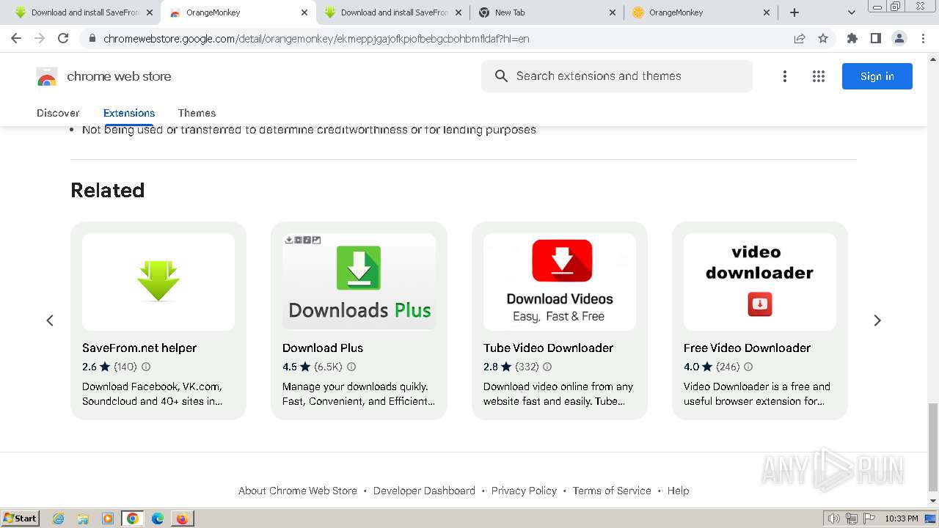
Task: Click the page vertical scrollbar thumb
Action: [x=933, y=446]
